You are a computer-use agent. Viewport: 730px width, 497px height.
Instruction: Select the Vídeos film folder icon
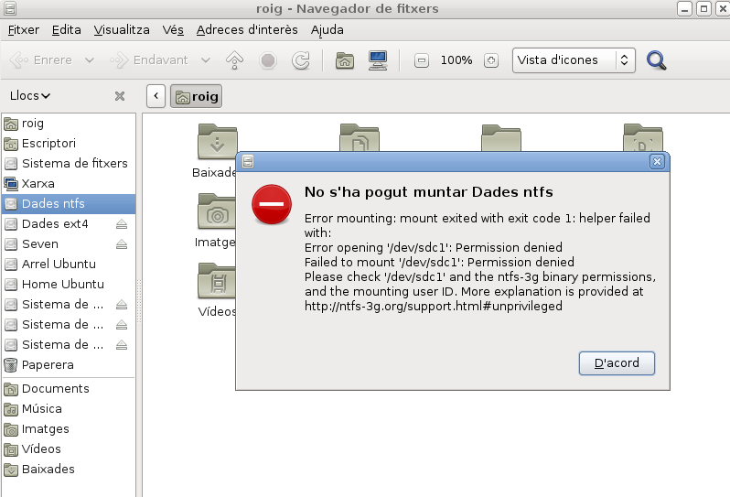click(x=217, y=281)
